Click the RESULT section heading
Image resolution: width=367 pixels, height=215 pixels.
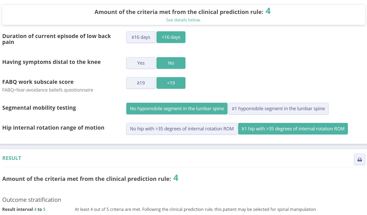coord(12,158)
